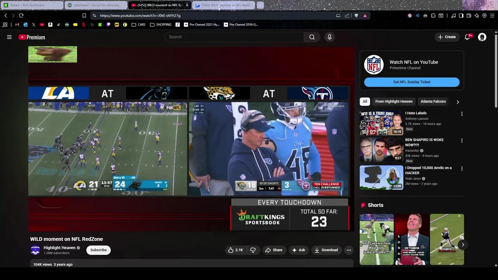Dislike the video with thumbs down
The image size is (498, 280).
click(x=253, y=250)
